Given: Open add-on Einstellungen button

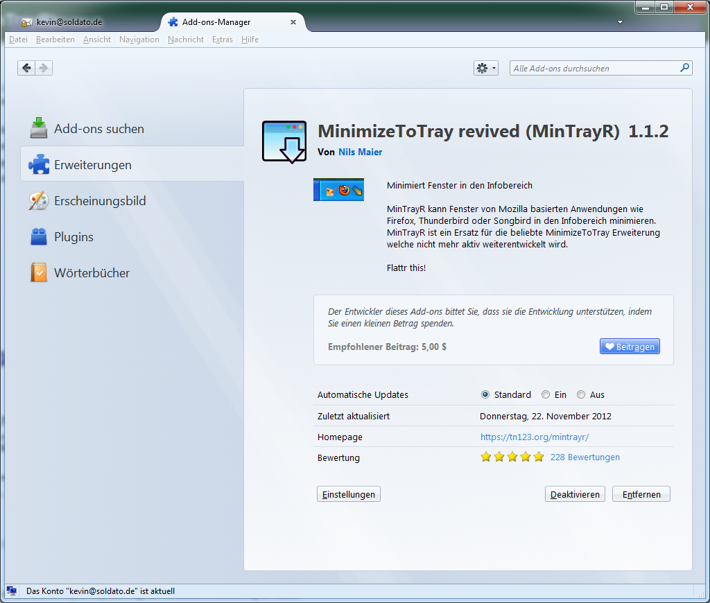Looking at the screenshot, I should 349,494.
